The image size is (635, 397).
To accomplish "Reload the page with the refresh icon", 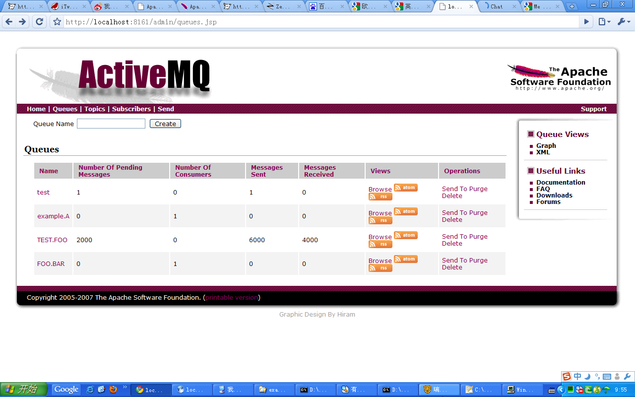I will 39,22.
